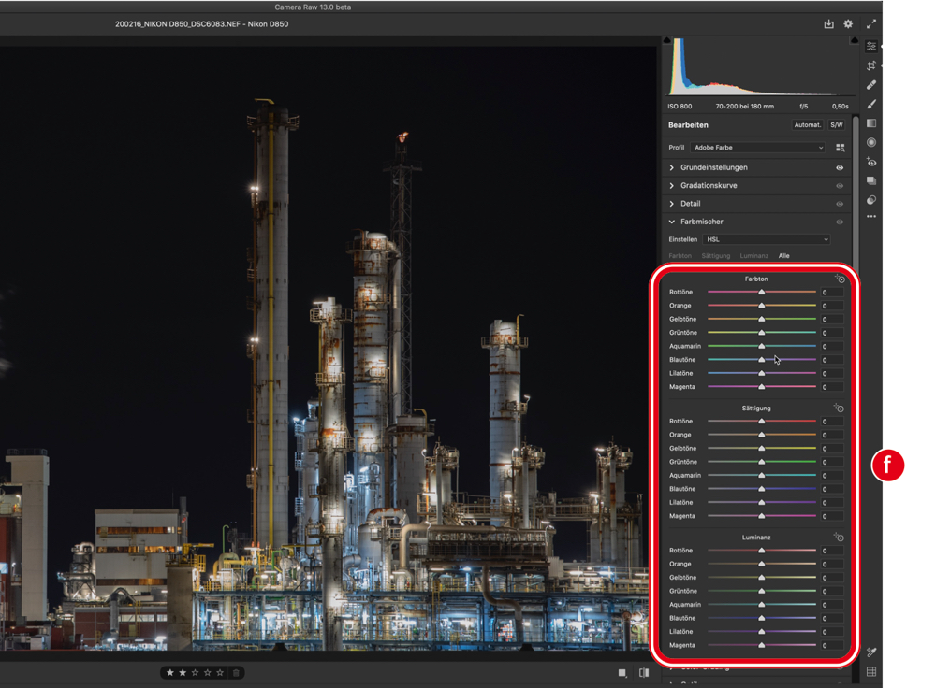Switch to the Luminanz tab
Image resolution: width=936 pixels, height=688 pixels.
click(753, 256)
